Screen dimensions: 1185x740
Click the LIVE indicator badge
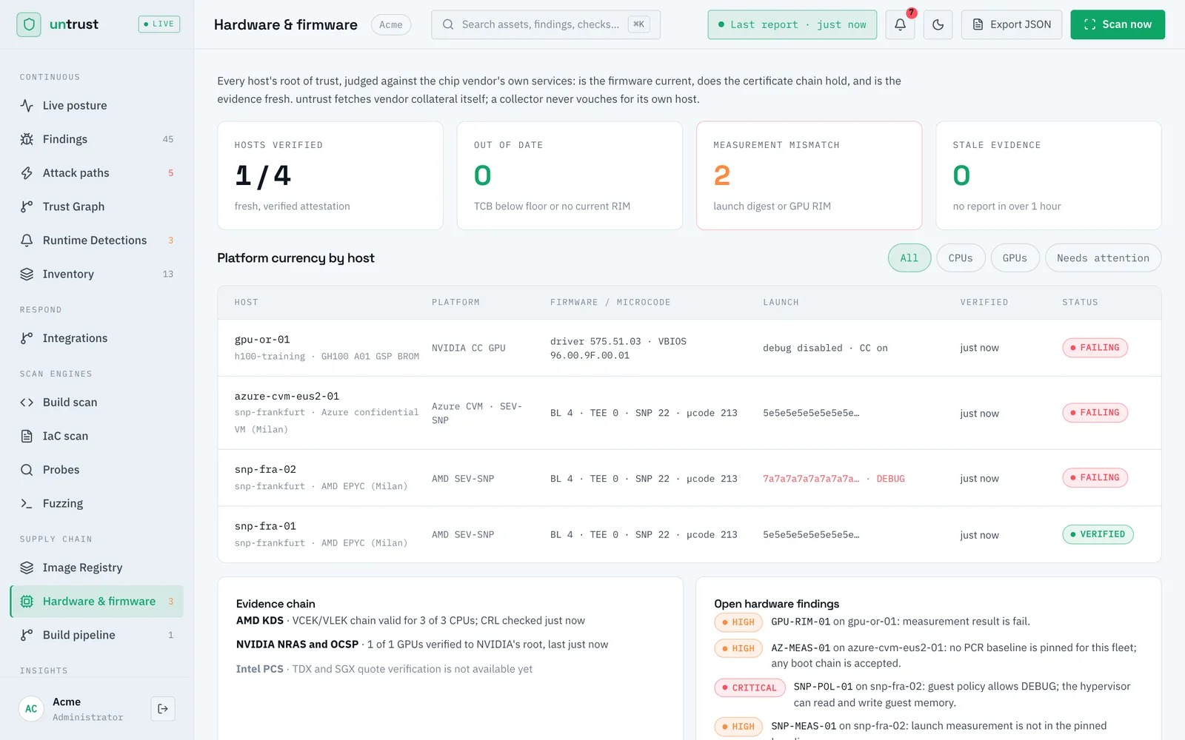[159, 24]
